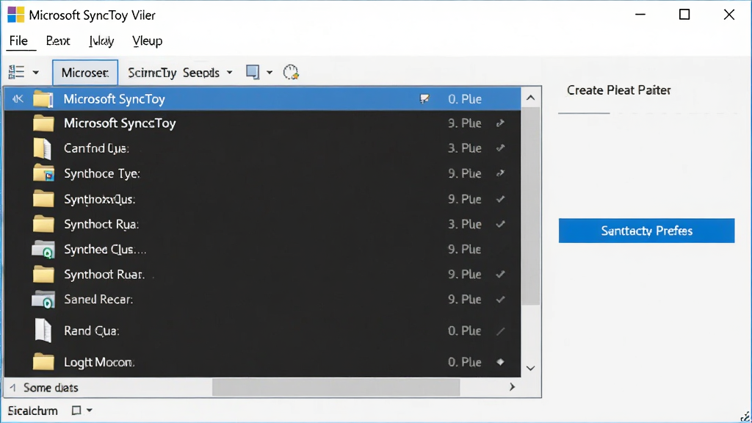The height and width of the screenshot is (423, 752).
Task: Toggle arrow mark on Canfnd Cua row
Action: pos(500,148)
